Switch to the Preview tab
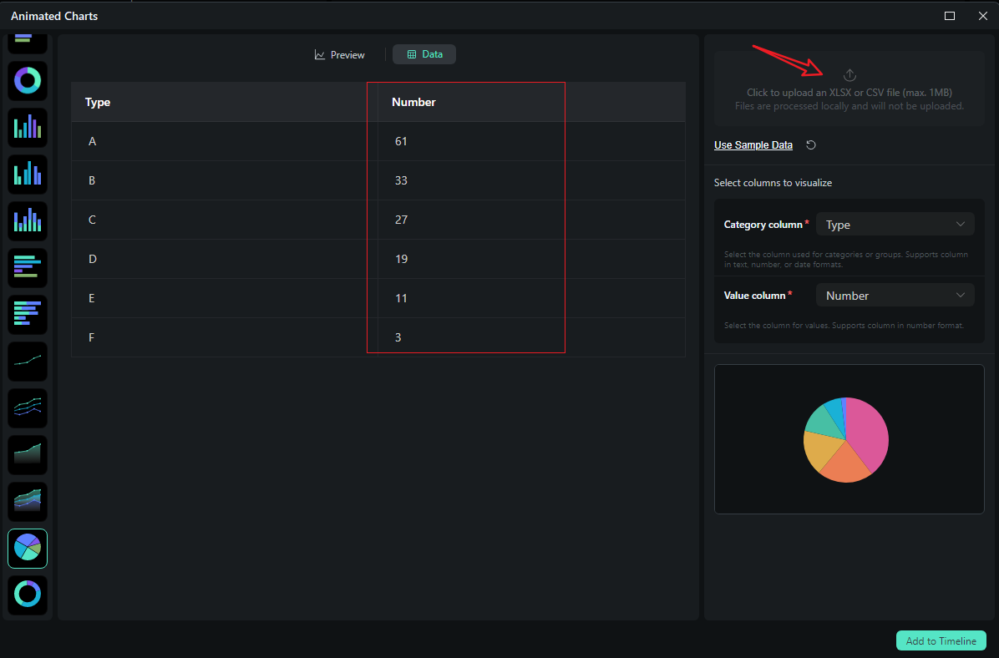The width and height of the screenshot is (999, 658). tap(339, 53)
